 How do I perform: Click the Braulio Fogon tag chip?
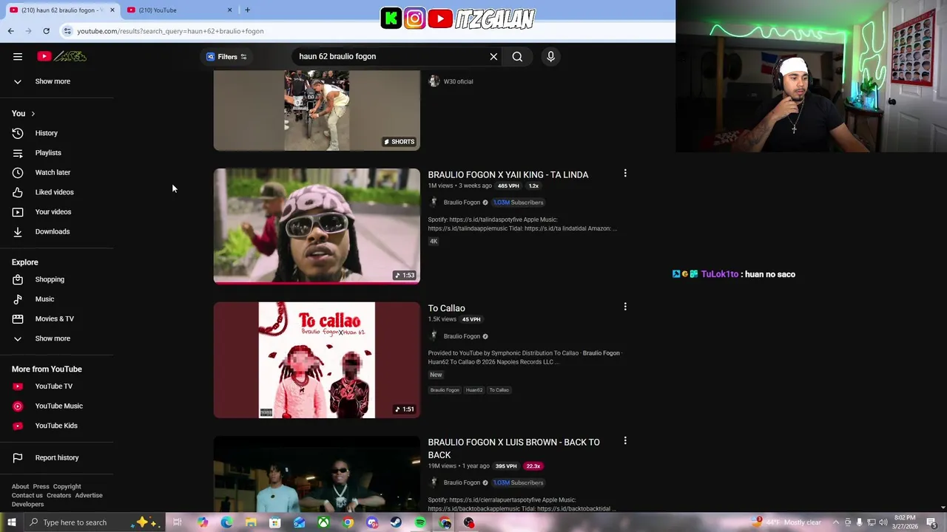(445, 390)
